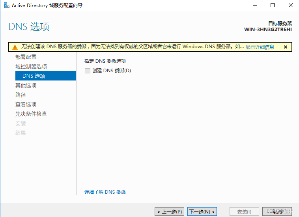Dismiss the DNS delegation warning banner
This screenshot has height=217, width=299.
[286, 47]
